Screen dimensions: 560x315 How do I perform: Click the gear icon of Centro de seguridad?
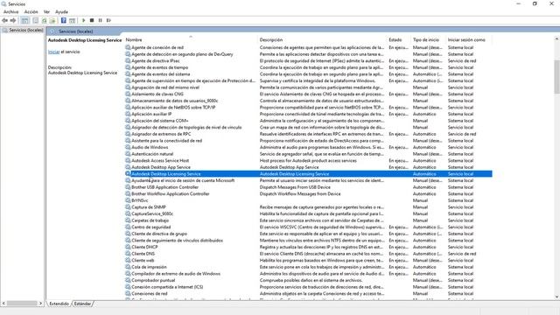click(128, 227)
